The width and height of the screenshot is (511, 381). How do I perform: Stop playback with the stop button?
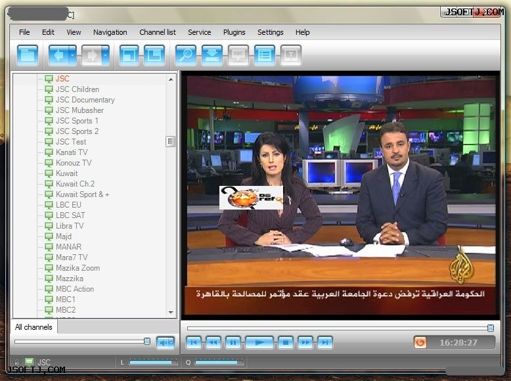[286, 342]
